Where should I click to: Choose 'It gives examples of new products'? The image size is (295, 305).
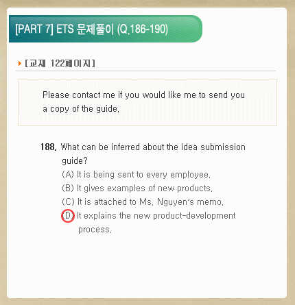[145, 188]
